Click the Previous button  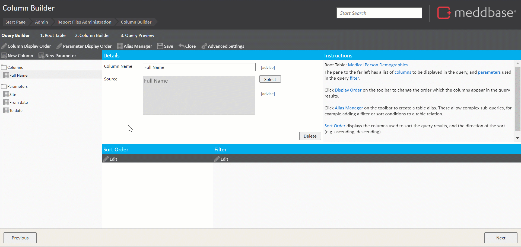pos(20,238)
